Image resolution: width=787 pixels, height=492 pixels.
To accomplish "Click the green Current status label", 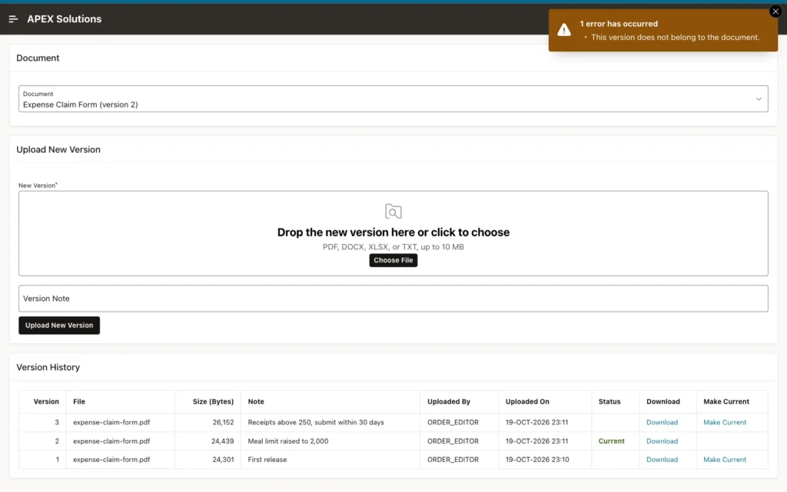I will (611, 441).
